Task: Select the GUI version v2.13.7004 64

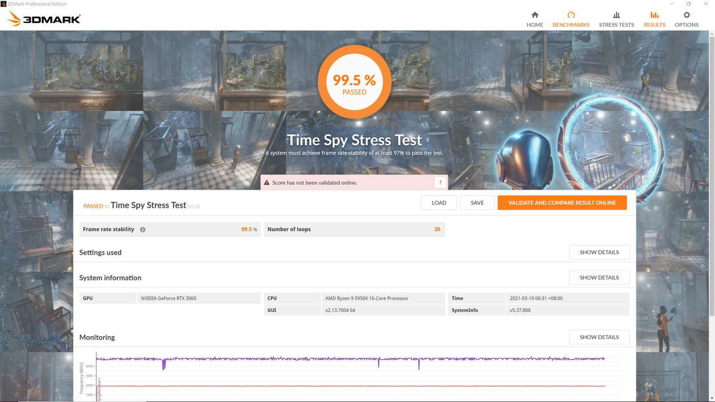Action: coord(340,310)
